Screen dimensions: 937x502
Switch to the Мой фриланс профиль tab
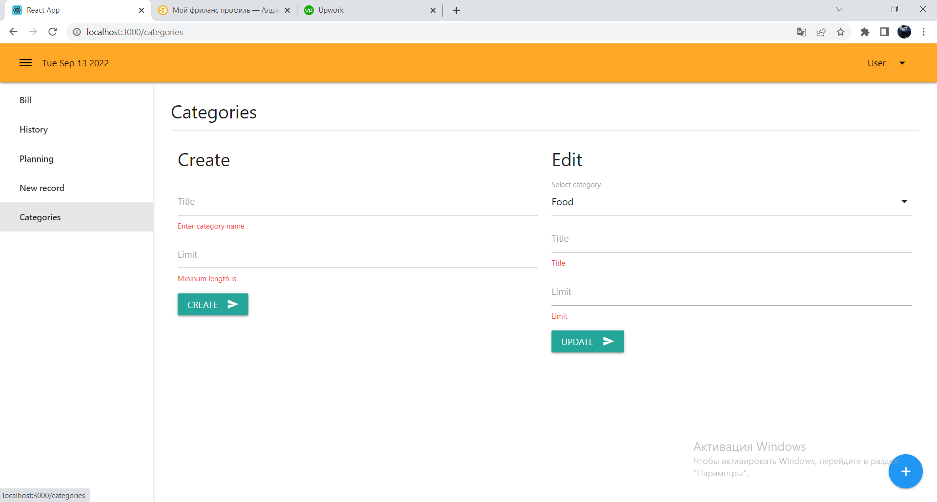click(x=224, y=10)
